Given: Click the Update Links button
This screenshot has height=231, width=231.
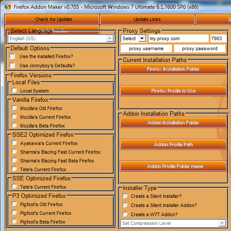Looking at the screenshot, I should [147, 19].
